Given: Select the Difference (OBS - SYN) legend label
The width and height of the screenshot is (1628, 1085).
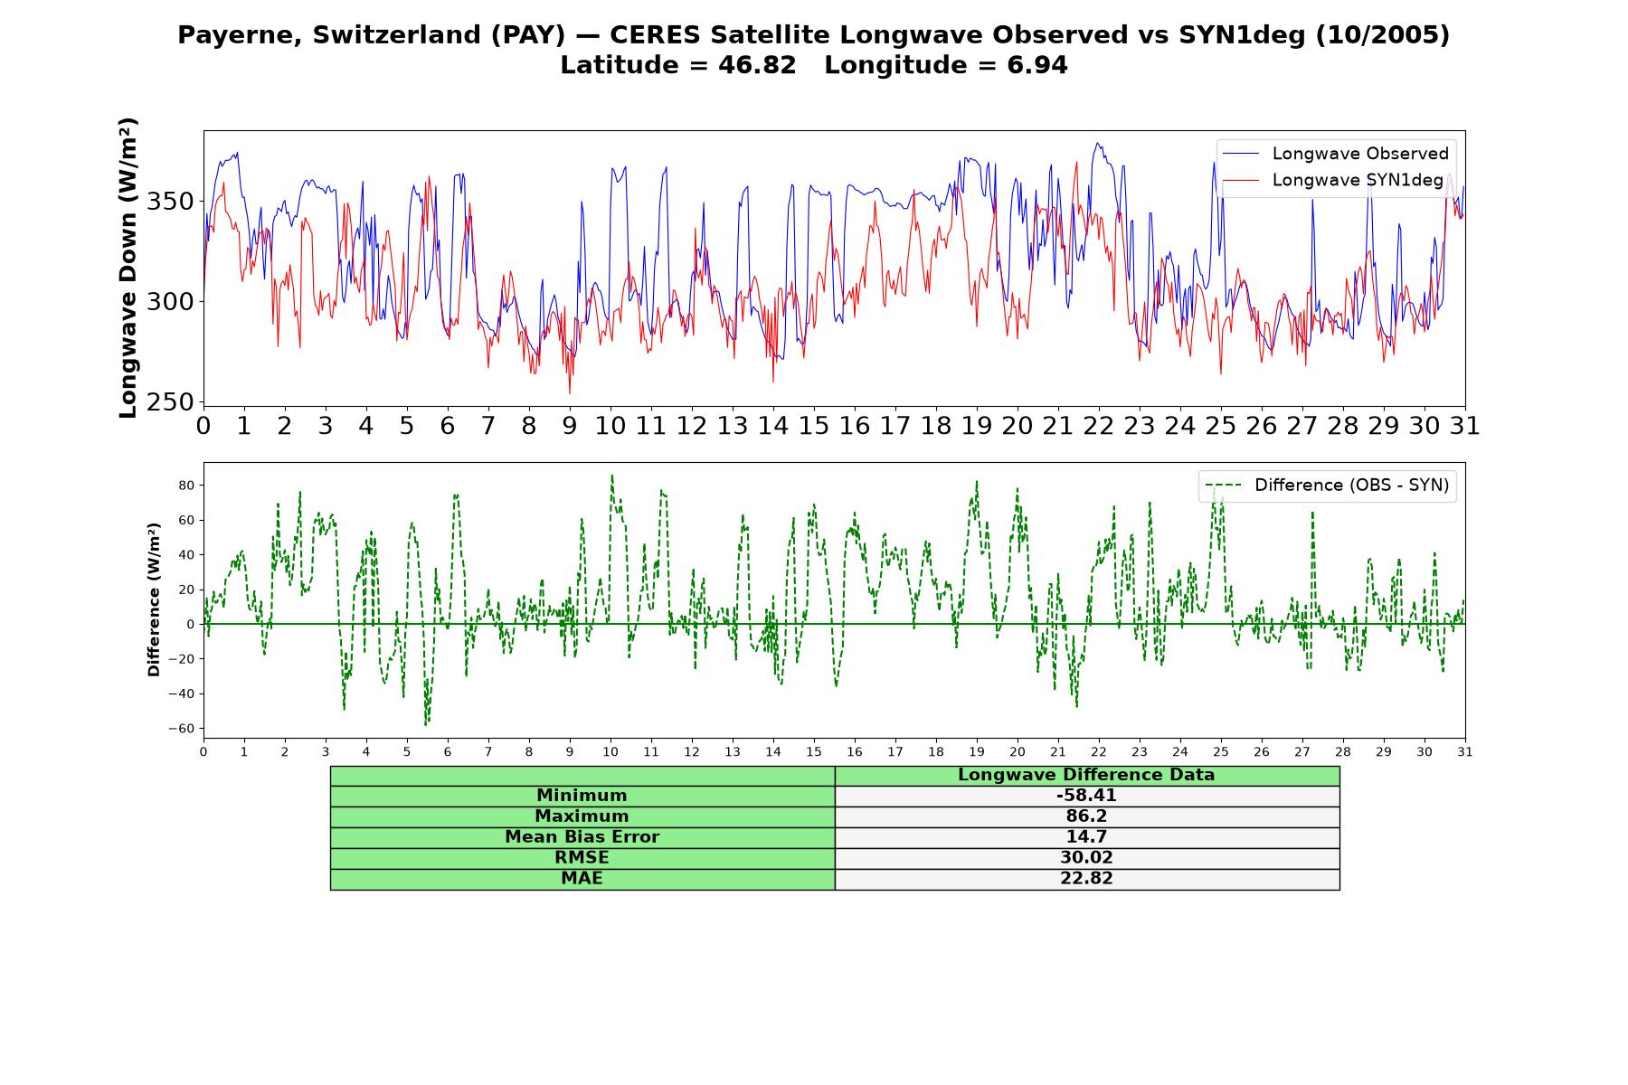Looking at the screenshot, I should pyautogui.click(x=1351, y=486).
